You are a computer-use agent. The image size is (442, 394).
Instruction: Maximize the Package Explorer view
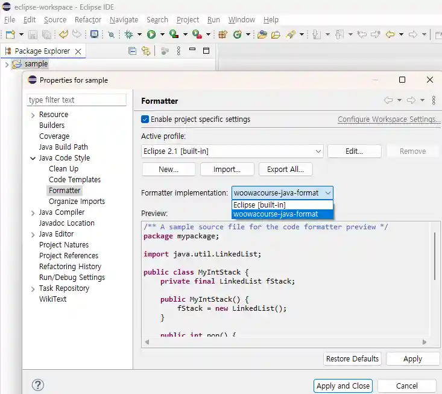pos(206,51)
